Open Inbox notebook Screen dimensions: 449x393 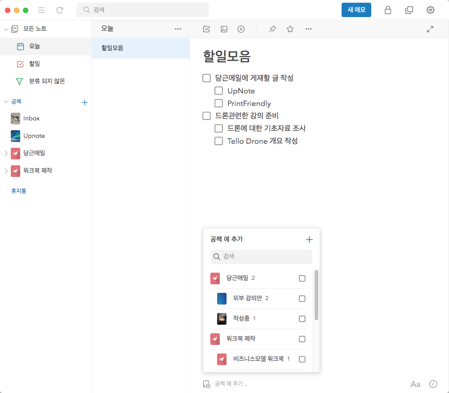click(x=46, y=119)
